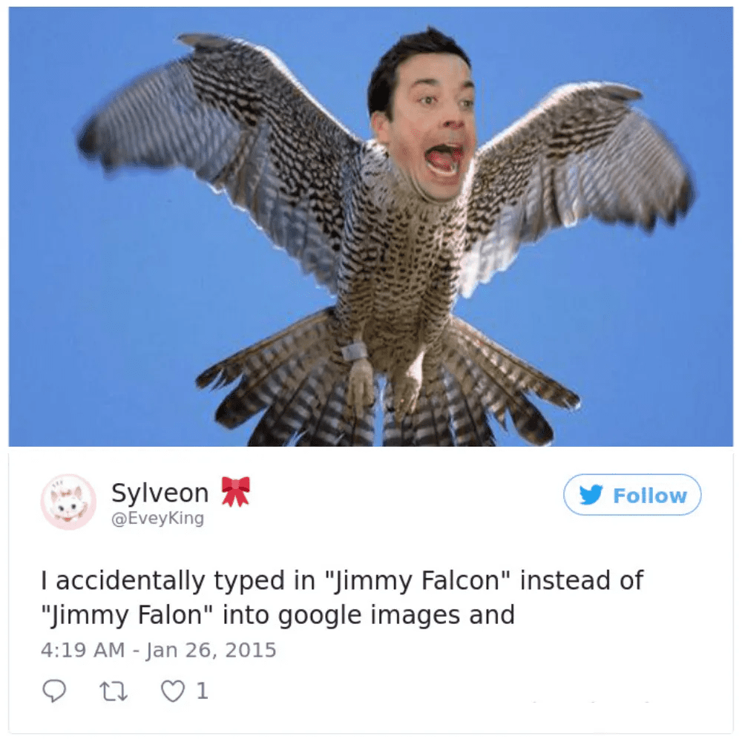Open the cat profile avatar
742x742 pixels.
68,502
